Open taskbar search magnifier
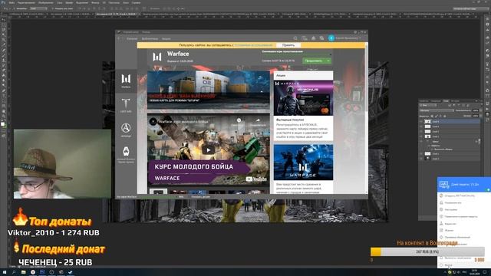Screen dimensions: 491x276 14,272
